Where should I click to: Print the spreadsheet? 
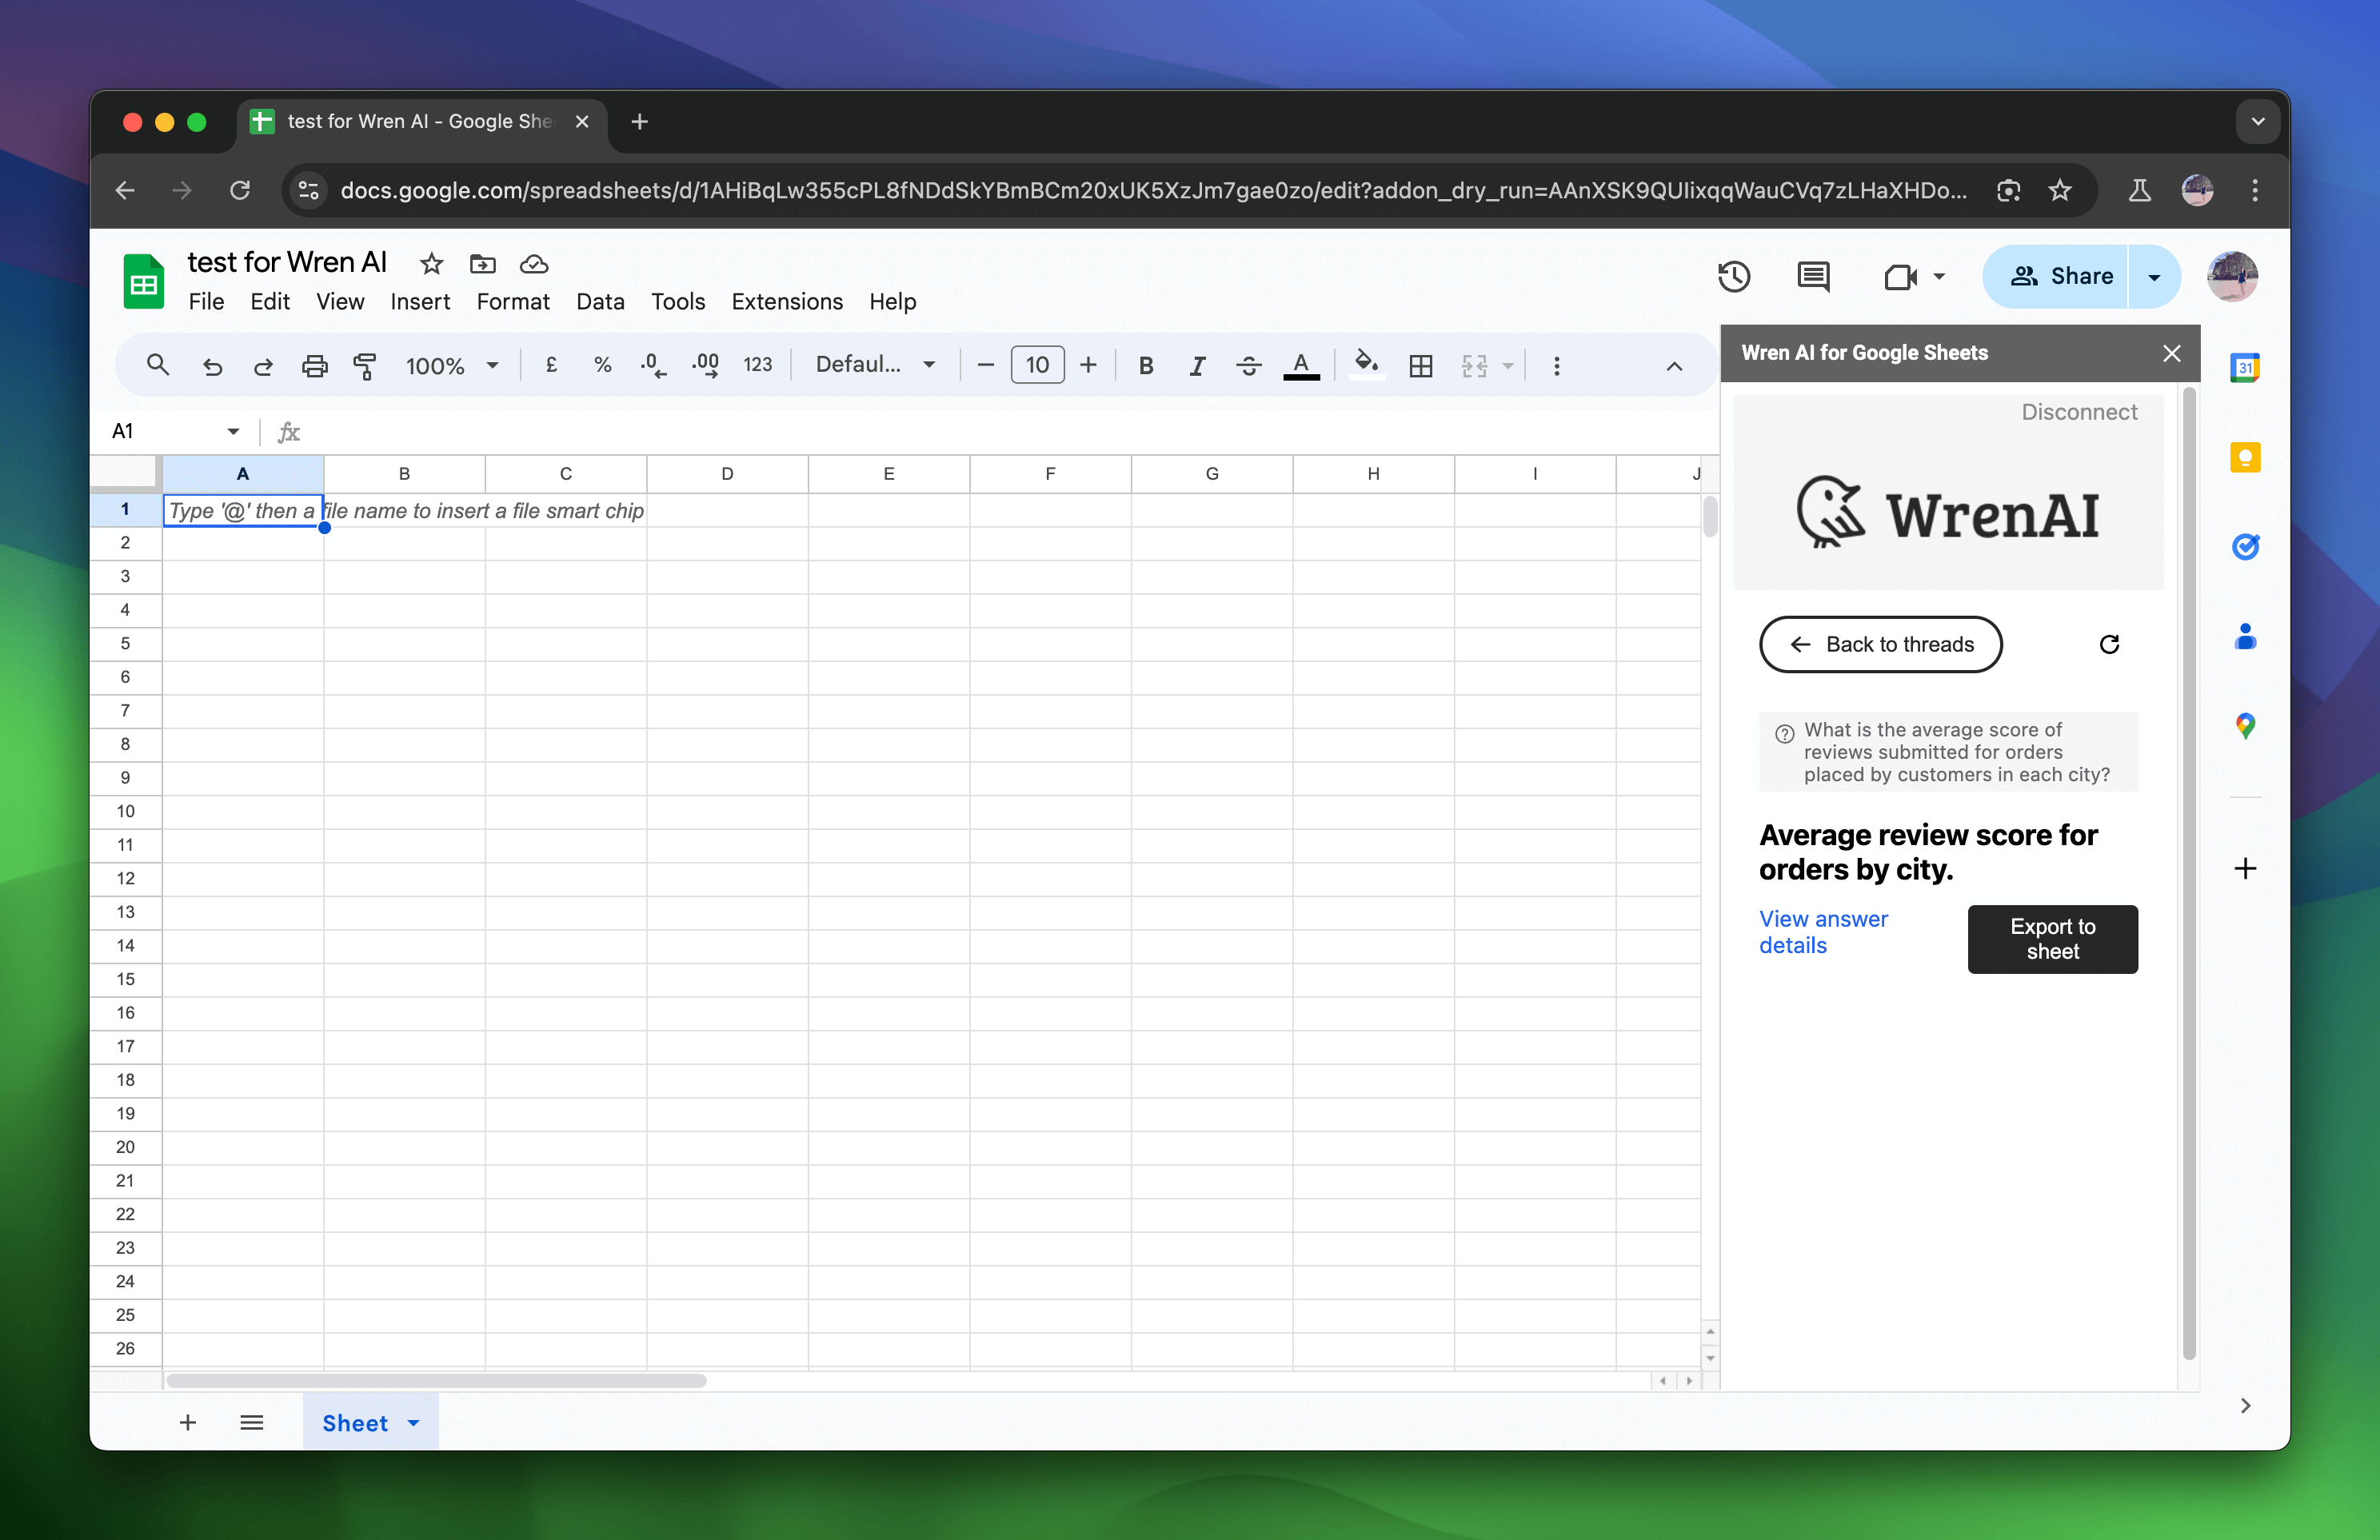pyautogui.click(x=315, y=366)
